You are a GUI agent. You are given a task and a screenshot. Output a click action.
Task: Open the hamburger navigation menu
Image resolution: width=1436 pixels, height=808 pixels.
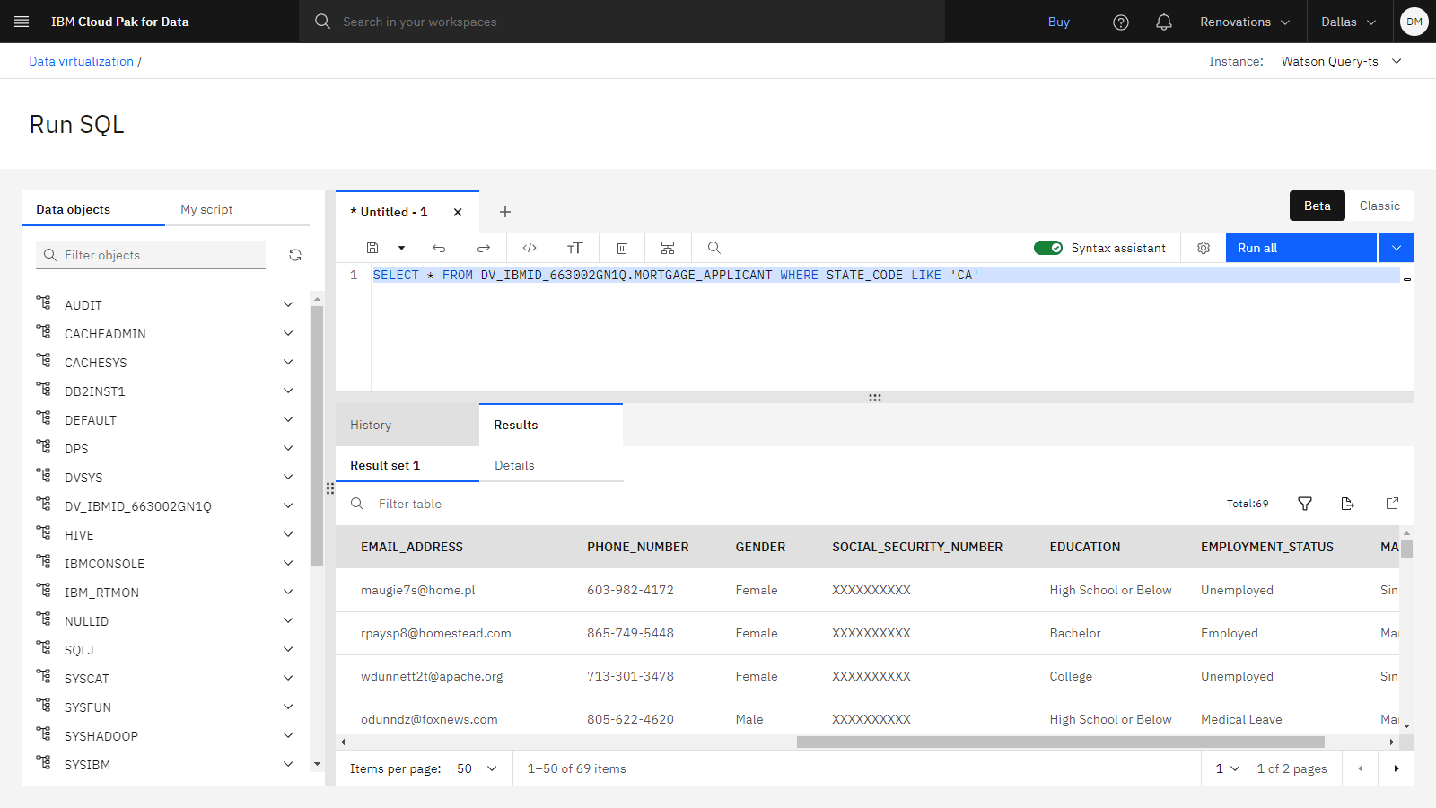[22, 22]
